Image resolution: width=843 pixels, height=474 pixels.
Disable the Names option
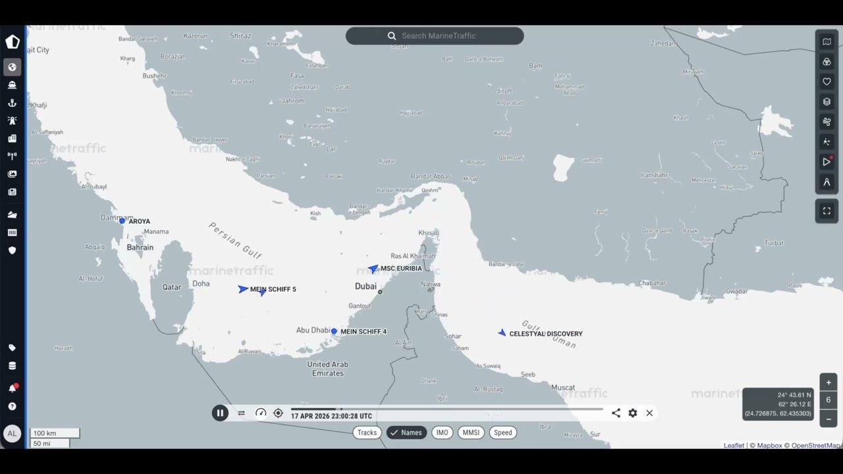click(x=406, y=433)
